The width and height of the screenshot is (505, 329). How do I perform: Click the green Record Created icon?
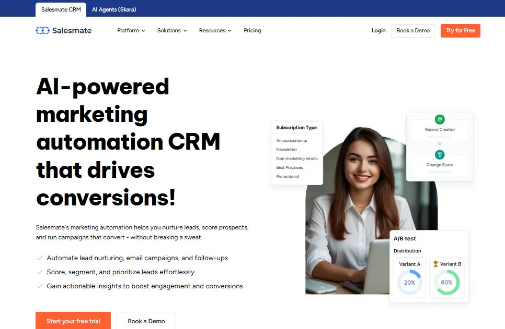(x=440, y=119)
